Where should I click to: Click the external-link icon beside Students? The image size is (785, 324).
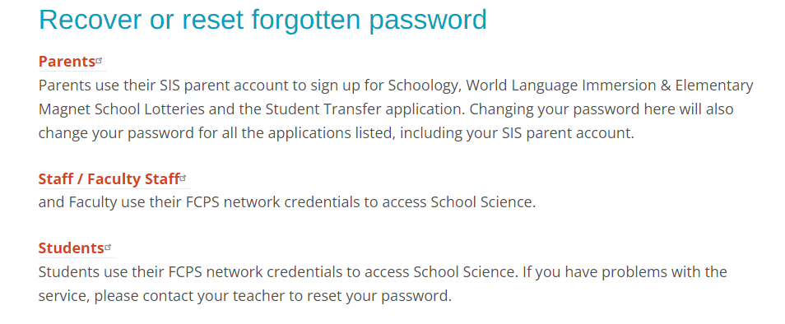[108, 247]
